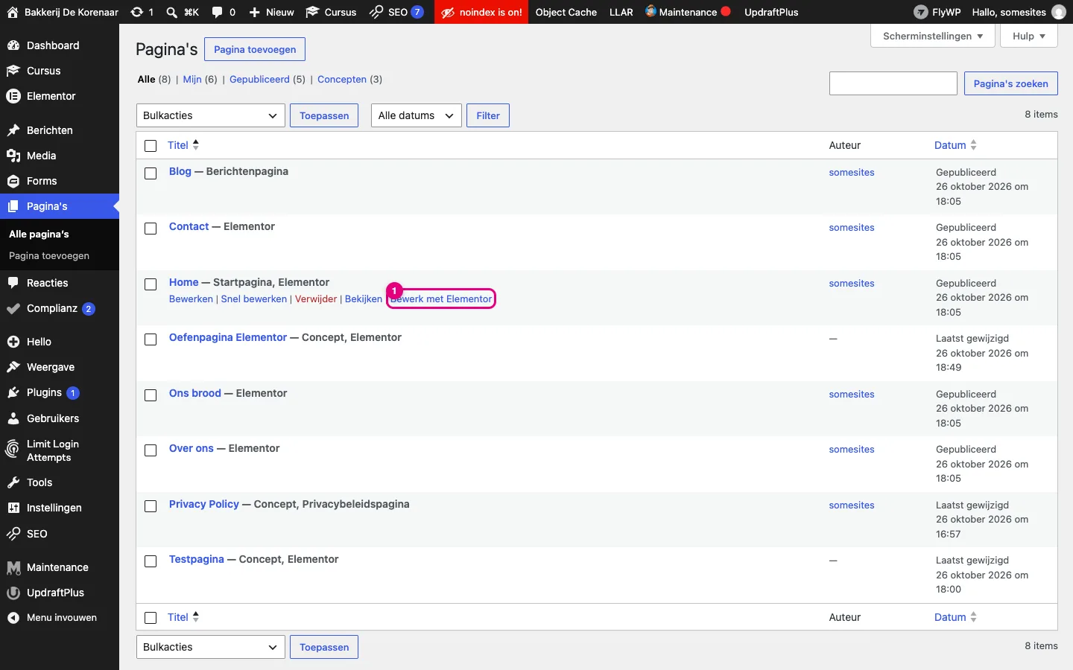Viewport: 1073px width, 670px height.
Task: Open the Gebruikers person icon
Action: point(13,418)
